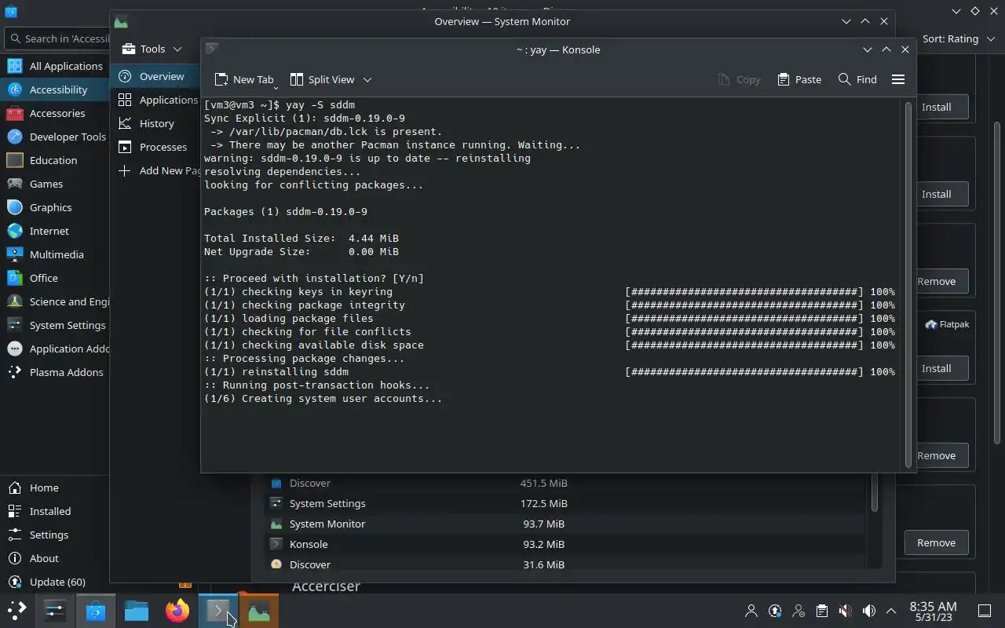The width and height of the screenshot is (1005, 628).
Task: Switch to System Monitor from the taskbar
Action: pyautogui.click(x=258, y=610)
